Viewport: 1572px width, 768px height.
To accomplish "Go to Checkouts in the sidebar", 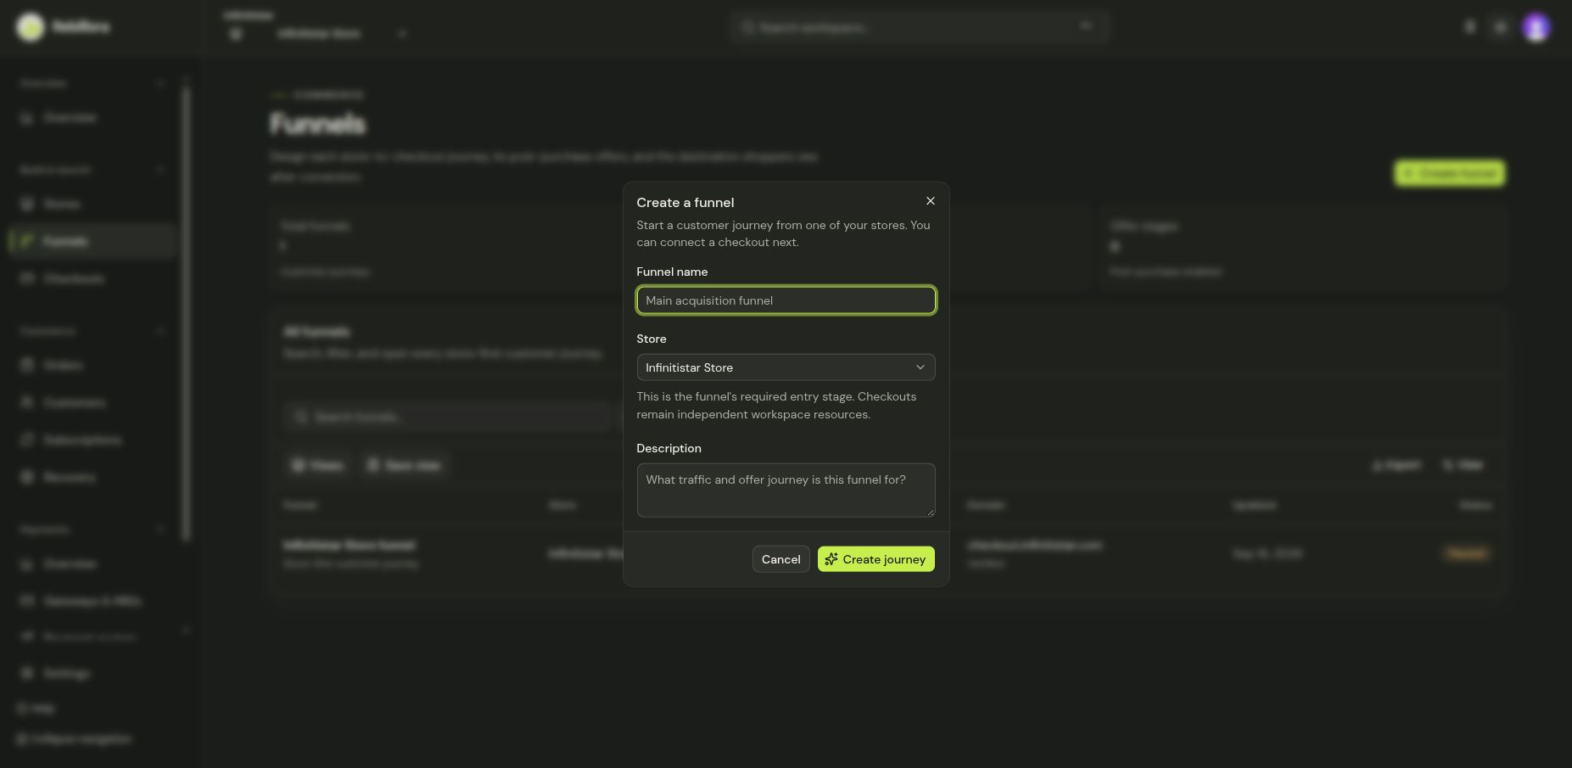I will click(x=93, y=278).
